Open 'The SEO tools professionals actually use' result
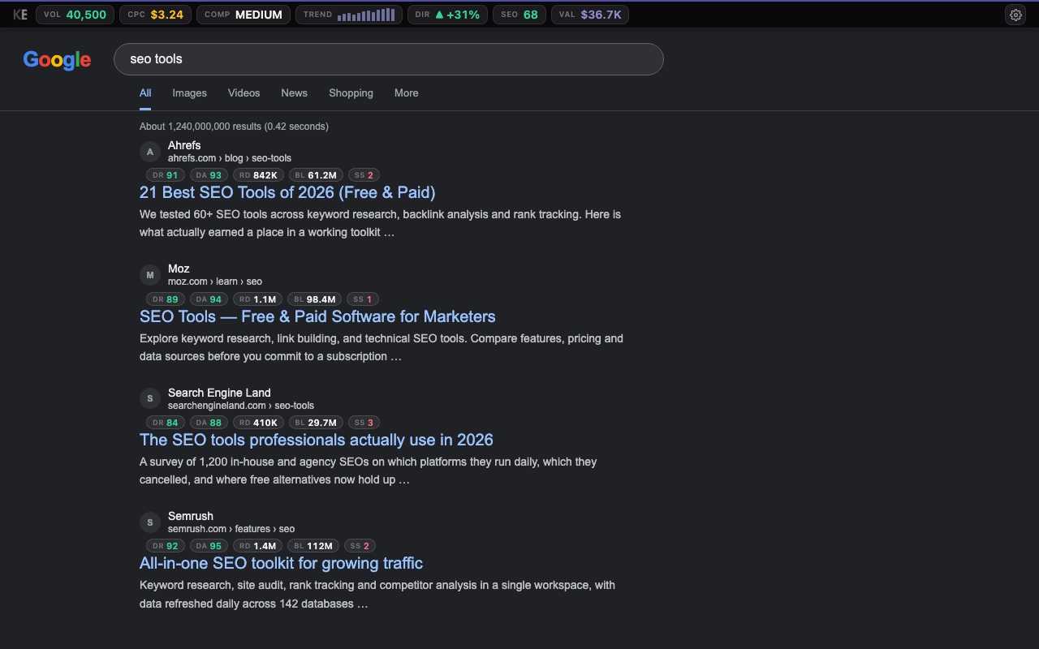Image resolution: width=1039 pixels, height=649 pixels. [x=317, y=440]
